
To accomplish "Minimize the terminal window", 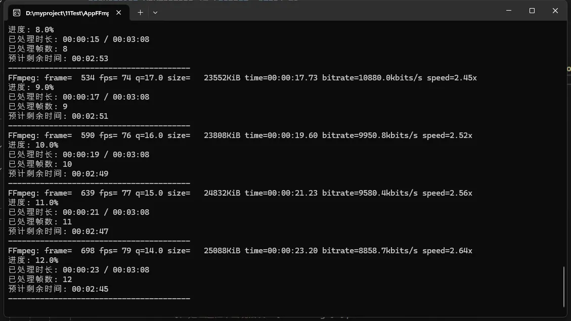I will (x=509, y=11).
